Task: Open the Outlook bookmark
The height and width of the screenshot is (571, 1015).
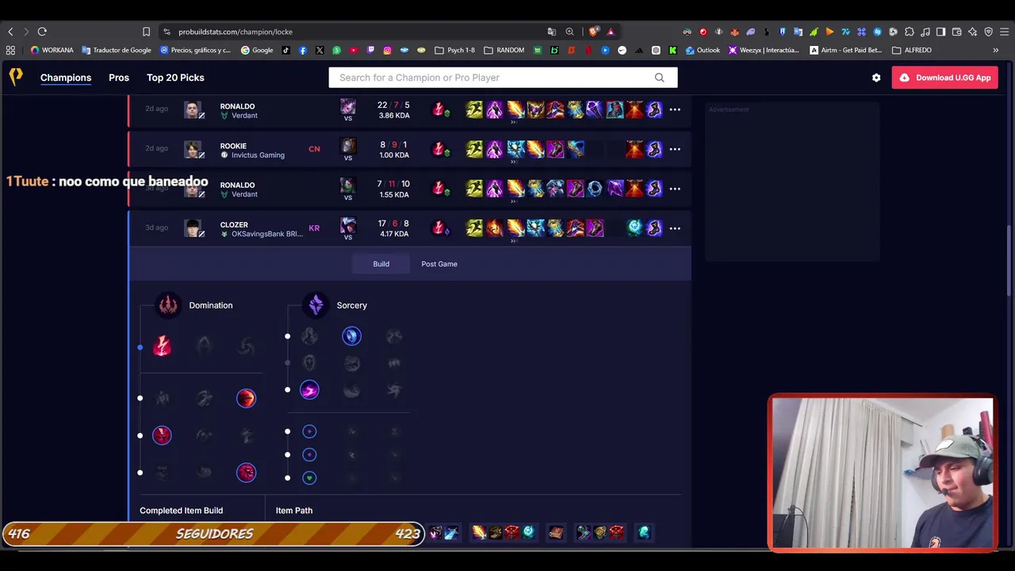Action: (703, 50)
